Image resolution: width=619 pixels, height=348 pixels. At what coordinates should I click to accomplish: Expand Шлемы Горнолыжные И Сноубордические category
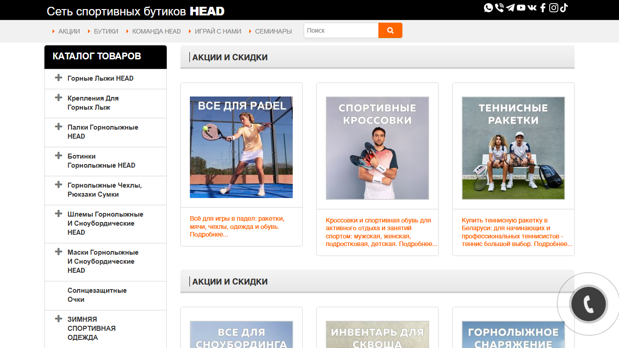coord(58,213)
